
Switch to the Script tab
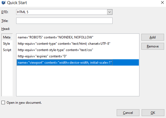pyautogui.click(x=7, y=50)
